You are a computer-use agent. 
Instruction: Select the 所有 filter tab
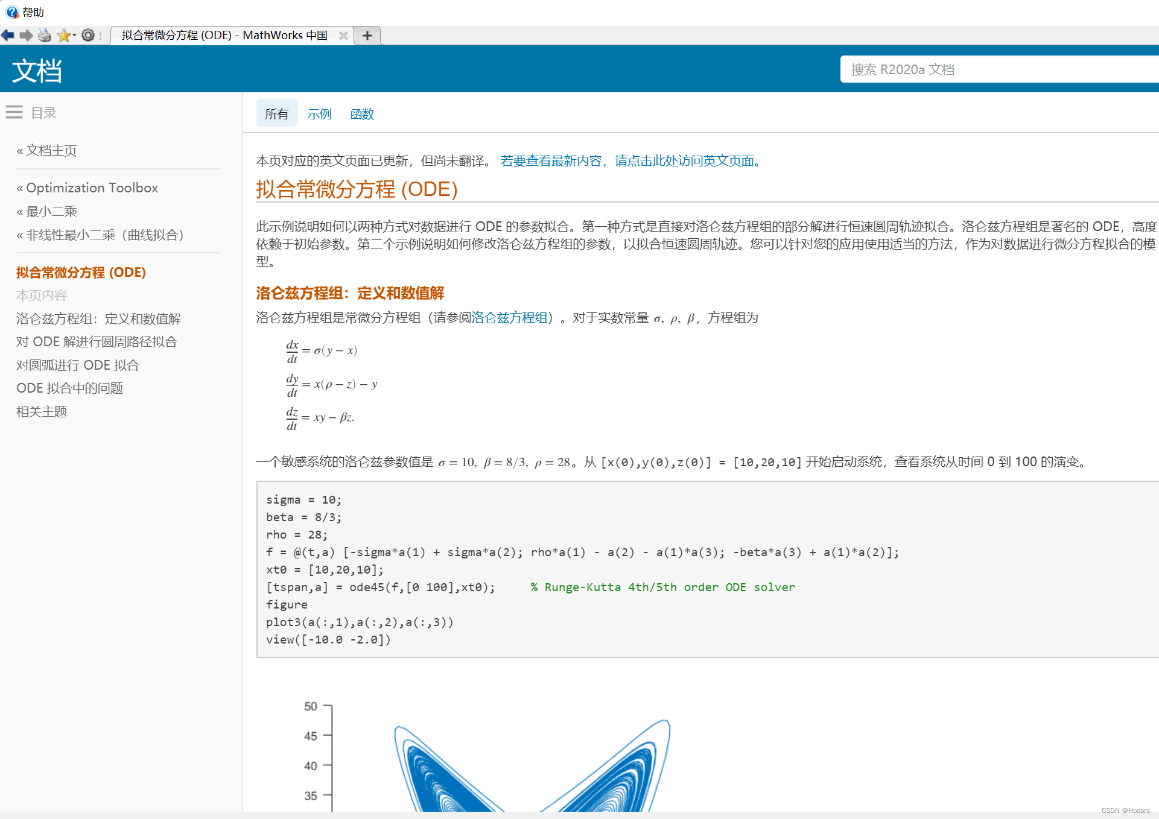coord(276,114)
